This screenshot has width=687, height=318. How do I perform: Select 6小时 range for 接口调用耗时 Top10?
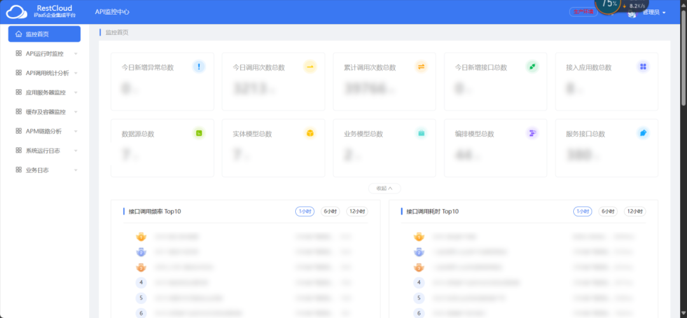[x=608, y=212]
